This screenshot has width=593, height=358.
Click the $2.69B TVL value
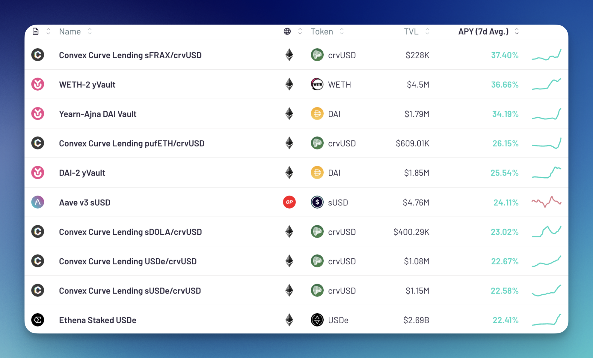point(416,320)
